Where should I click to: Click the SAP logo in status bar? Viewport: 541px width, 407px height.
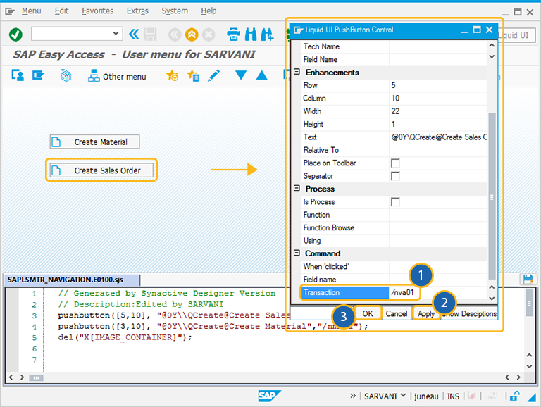click(269, 396)
